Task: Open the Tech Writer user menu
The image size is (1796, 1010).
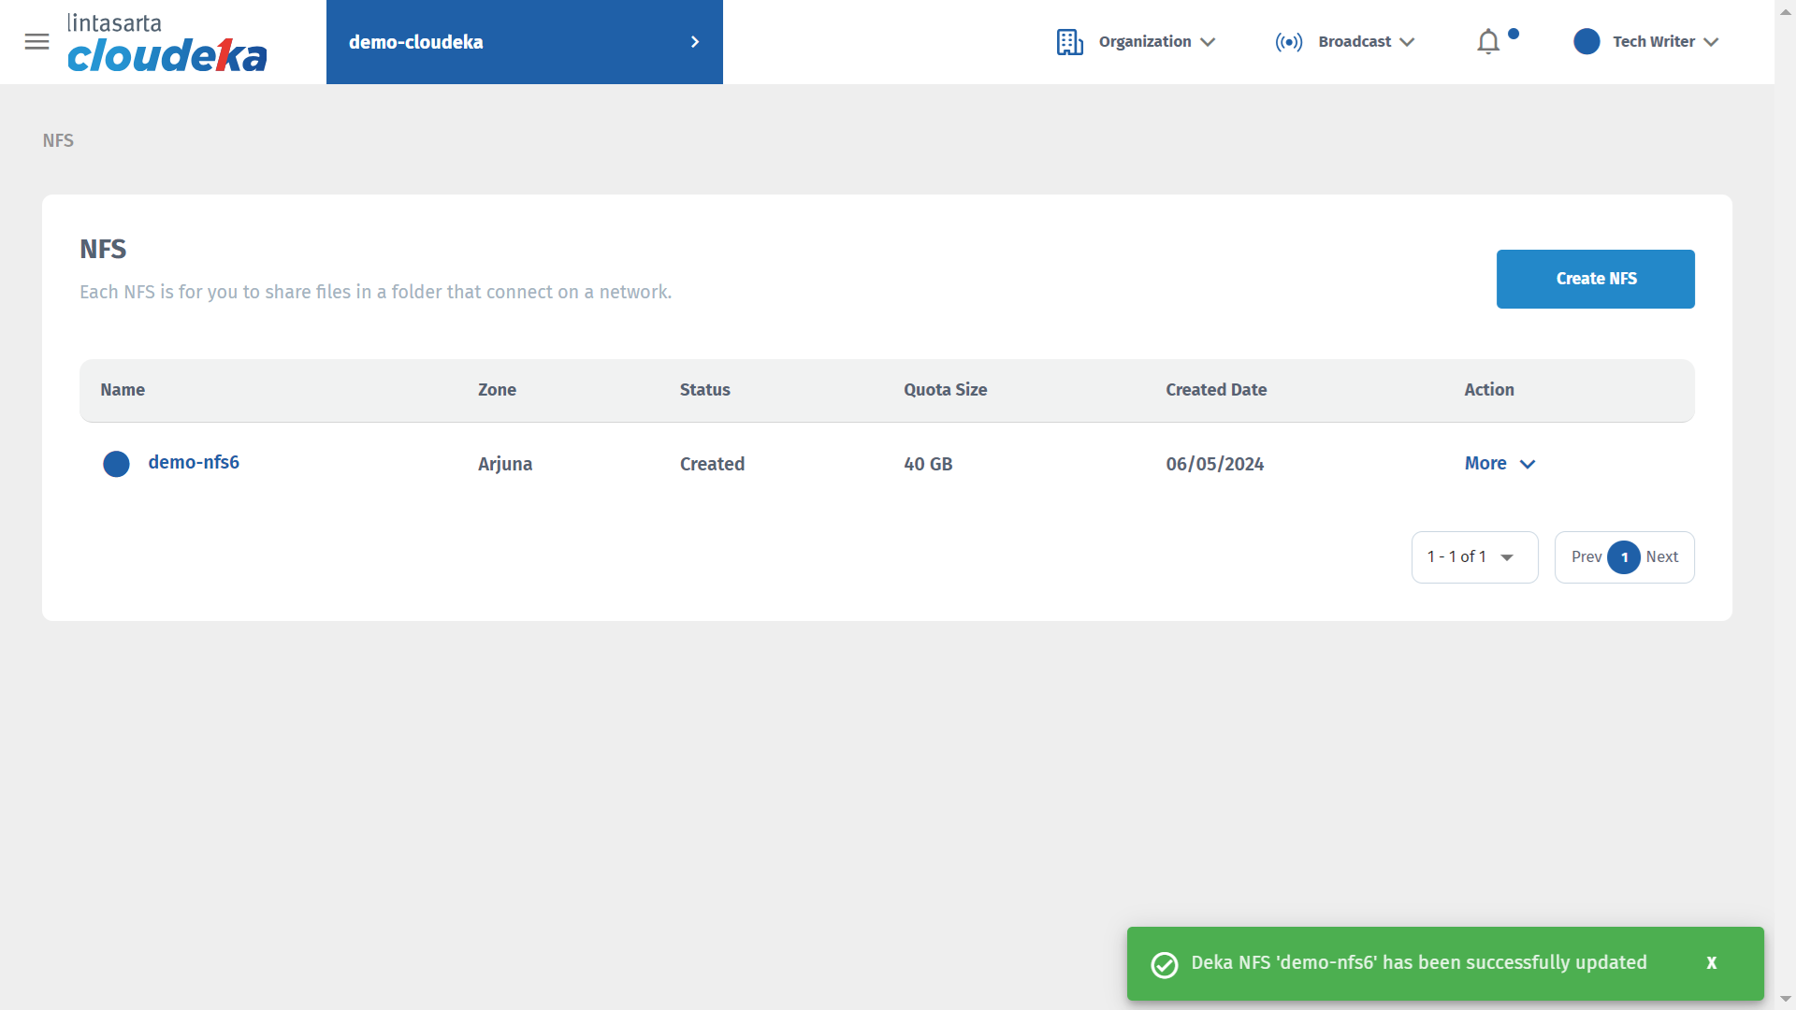Action: 1665,42
